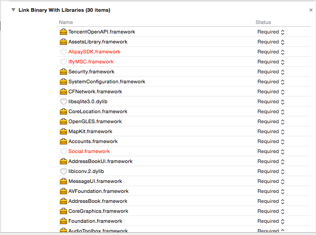Click the Accounts.framework toolbox icon
The image size is (316, 235).
click(63, 141)
